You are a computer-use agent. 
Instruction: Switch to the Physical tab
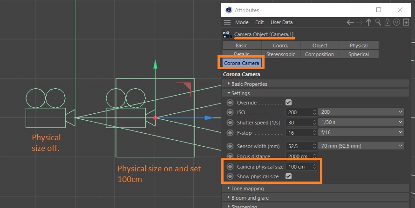coord(359,45)
